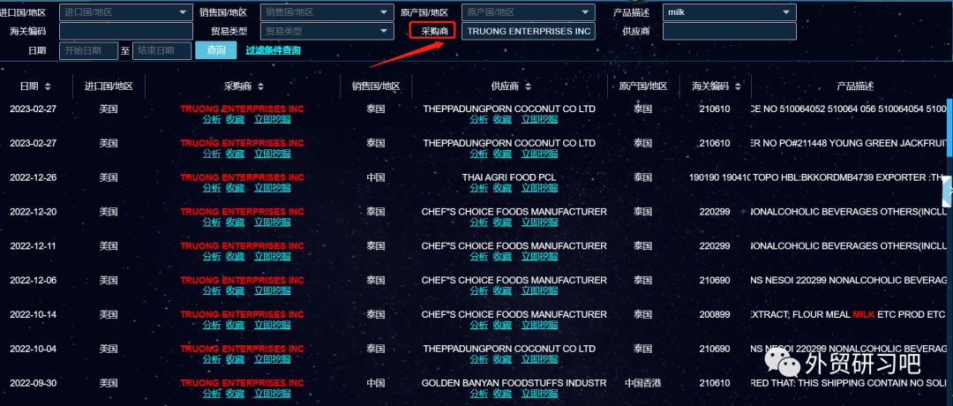The image size is (953, 406).
Task: Click supplier 立即挖掘 under GOLDEN BANYAN FOODSTUFFS
Action: pos(540,394)
